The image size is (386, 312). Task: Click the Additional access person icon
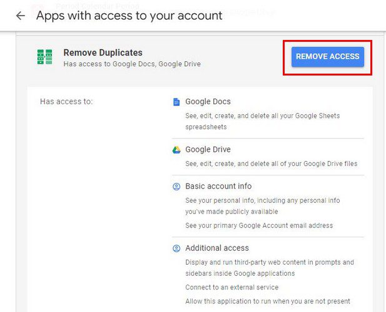click(176, 248)
